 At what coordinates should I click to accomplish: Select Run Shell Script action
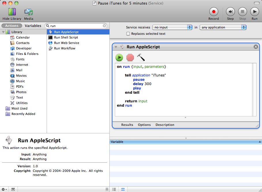click(x=66, y=37)
